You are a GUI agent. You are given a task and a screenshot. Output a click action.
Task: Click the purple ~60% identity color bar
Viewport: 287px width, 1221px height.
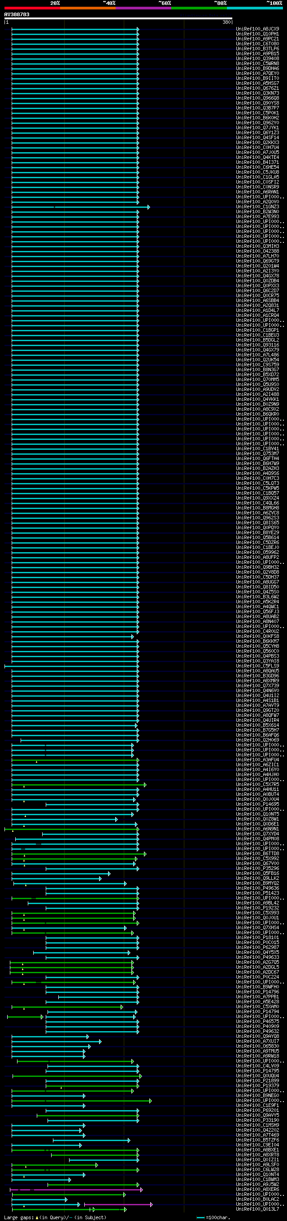coord(143,8)
